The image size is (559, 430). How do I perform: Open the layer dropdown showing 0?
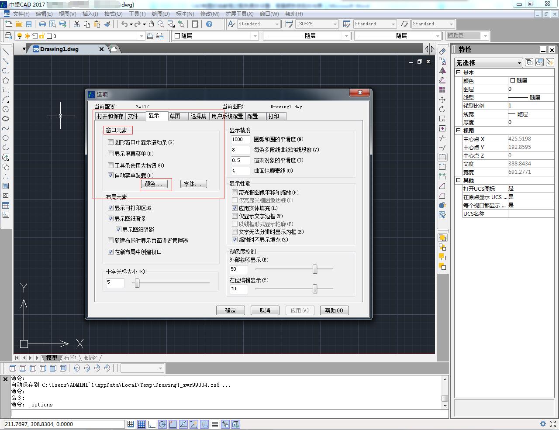pos(142,36)
